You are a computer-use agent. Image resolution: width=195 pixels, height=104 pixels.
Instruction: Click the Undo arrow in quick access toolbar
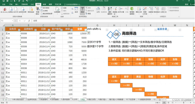coord(27,1)
